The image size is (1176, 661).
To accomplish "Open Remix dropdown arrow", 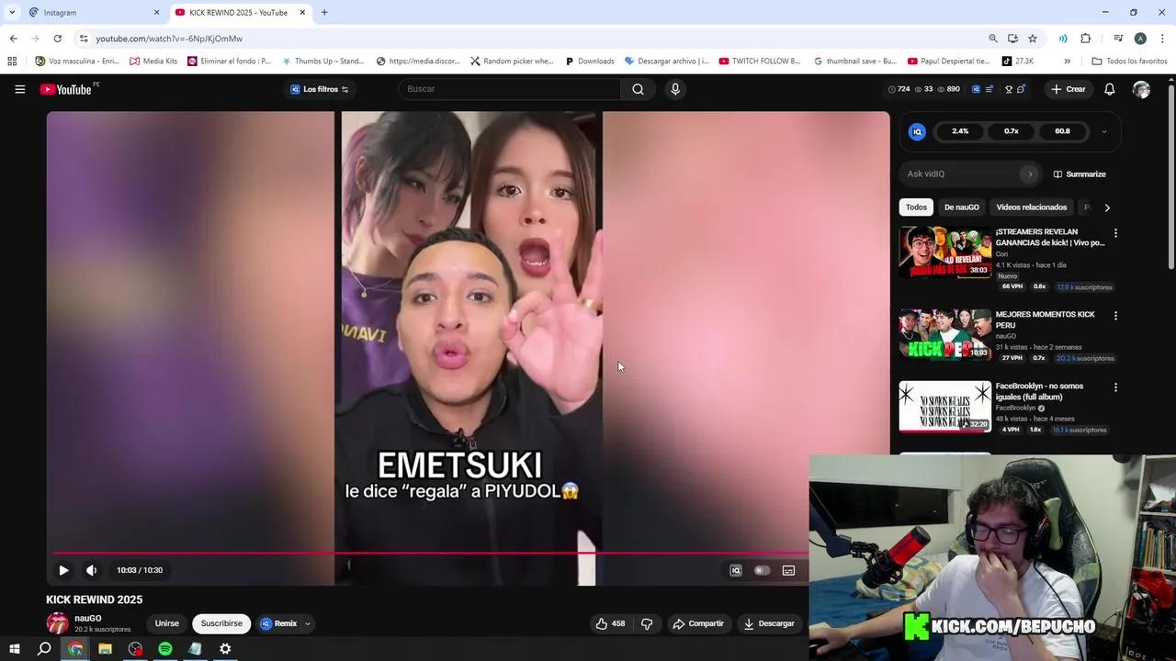I will (x=307, y=623).
